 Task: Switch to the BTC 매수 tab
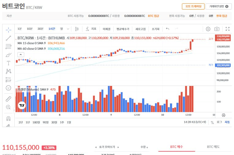click(x=176, y=147)
